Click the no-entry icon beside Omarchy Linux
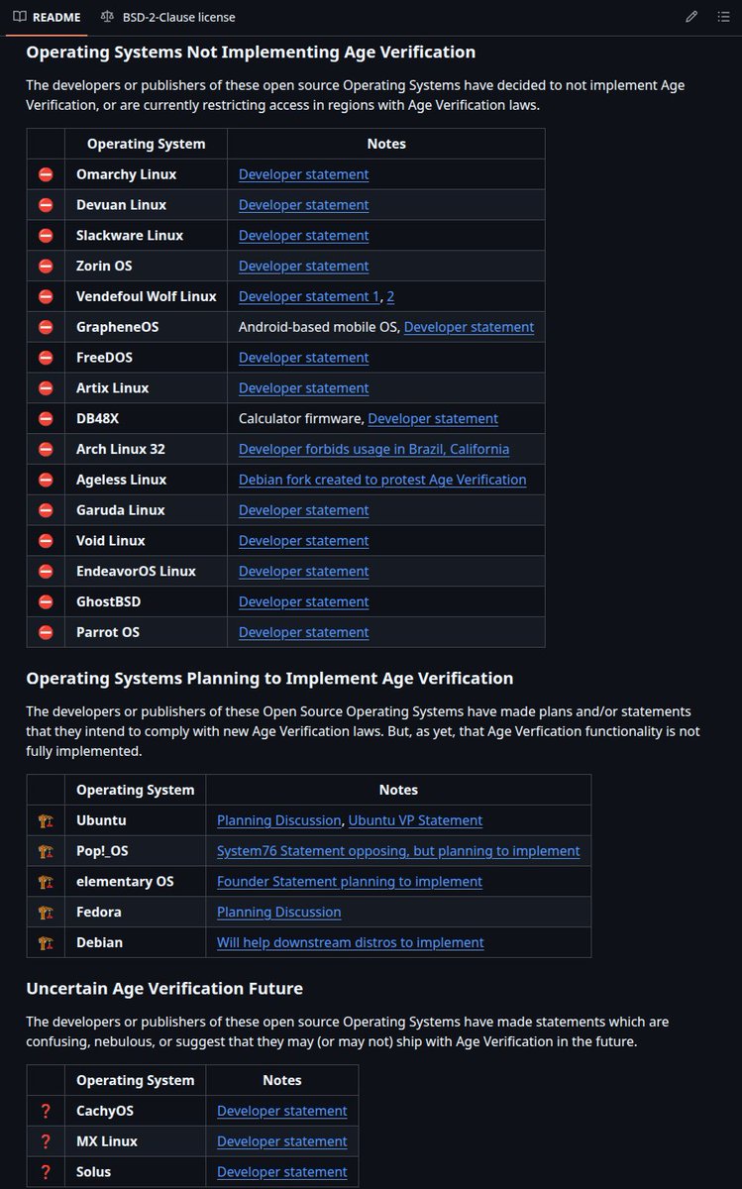Viewport: 742px width, 1189px height. pyautogui.click(x=46, y=174)
